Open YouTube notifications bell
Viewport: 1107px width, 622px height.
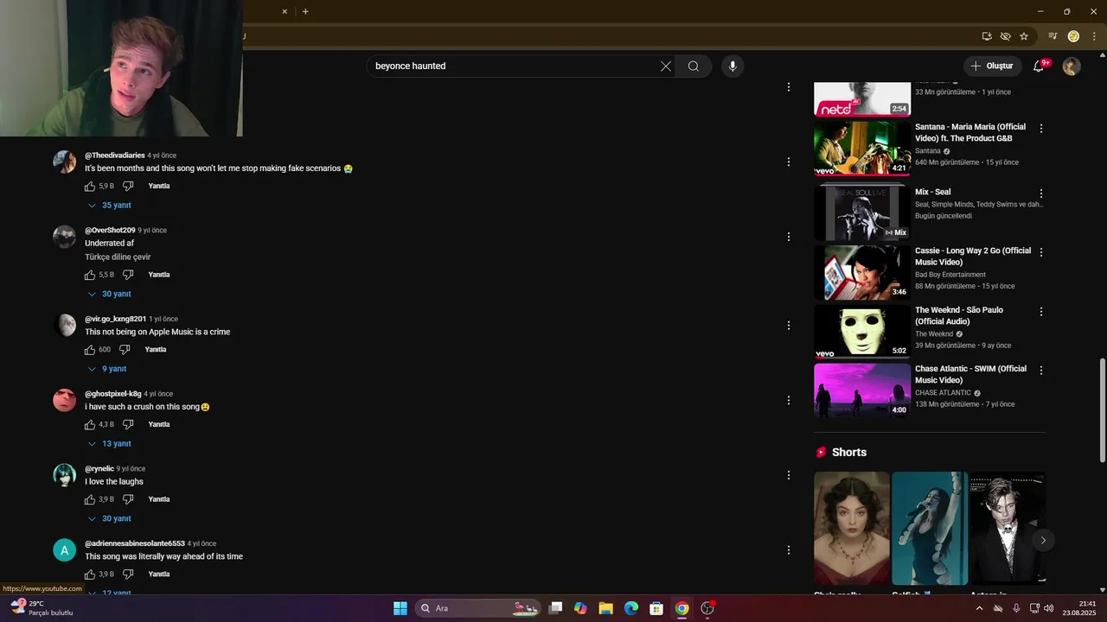pos(1039,67)
